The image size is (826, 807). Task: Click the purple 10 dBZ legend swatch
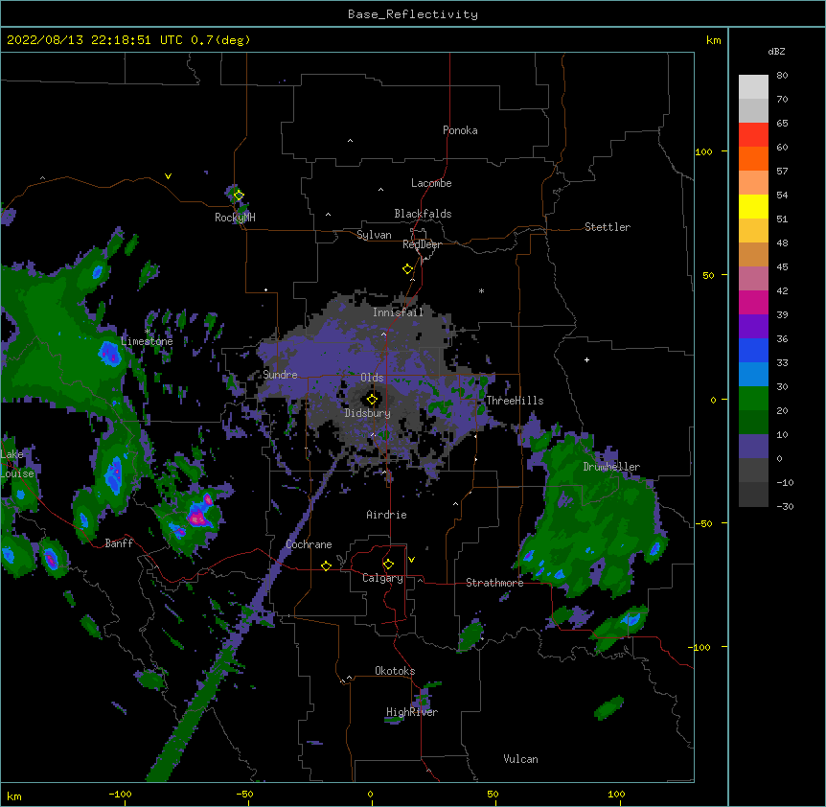[753, 447]
